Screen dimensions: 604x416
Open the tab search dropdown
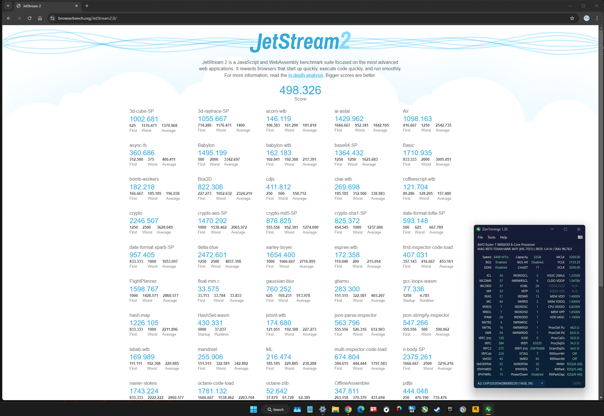(8, 6)
